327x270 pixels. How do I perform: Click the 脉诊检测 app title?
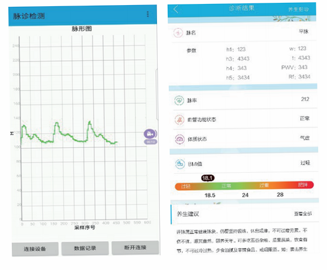(x=29, y=16)
